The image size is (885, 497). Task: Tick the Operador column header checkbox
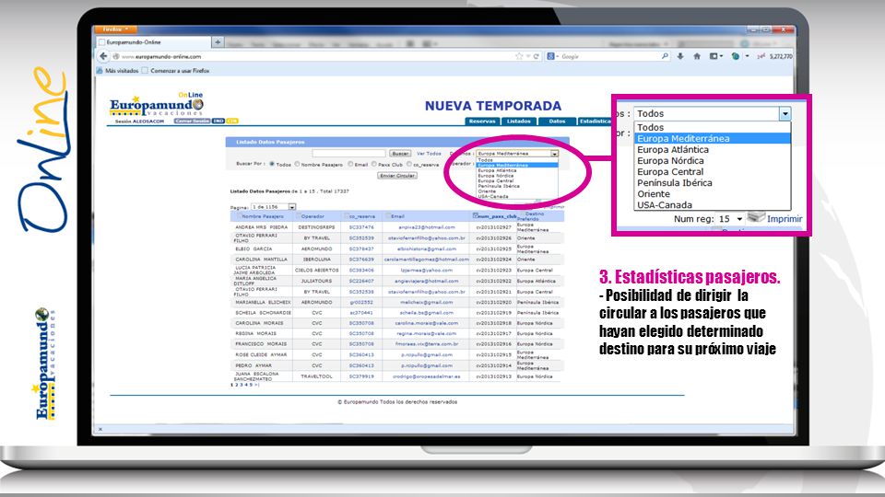click(x=299, y=215)
